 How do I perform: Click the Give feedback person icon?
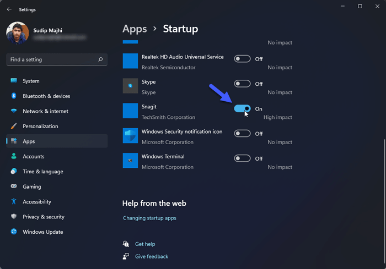tap(126, 256)
